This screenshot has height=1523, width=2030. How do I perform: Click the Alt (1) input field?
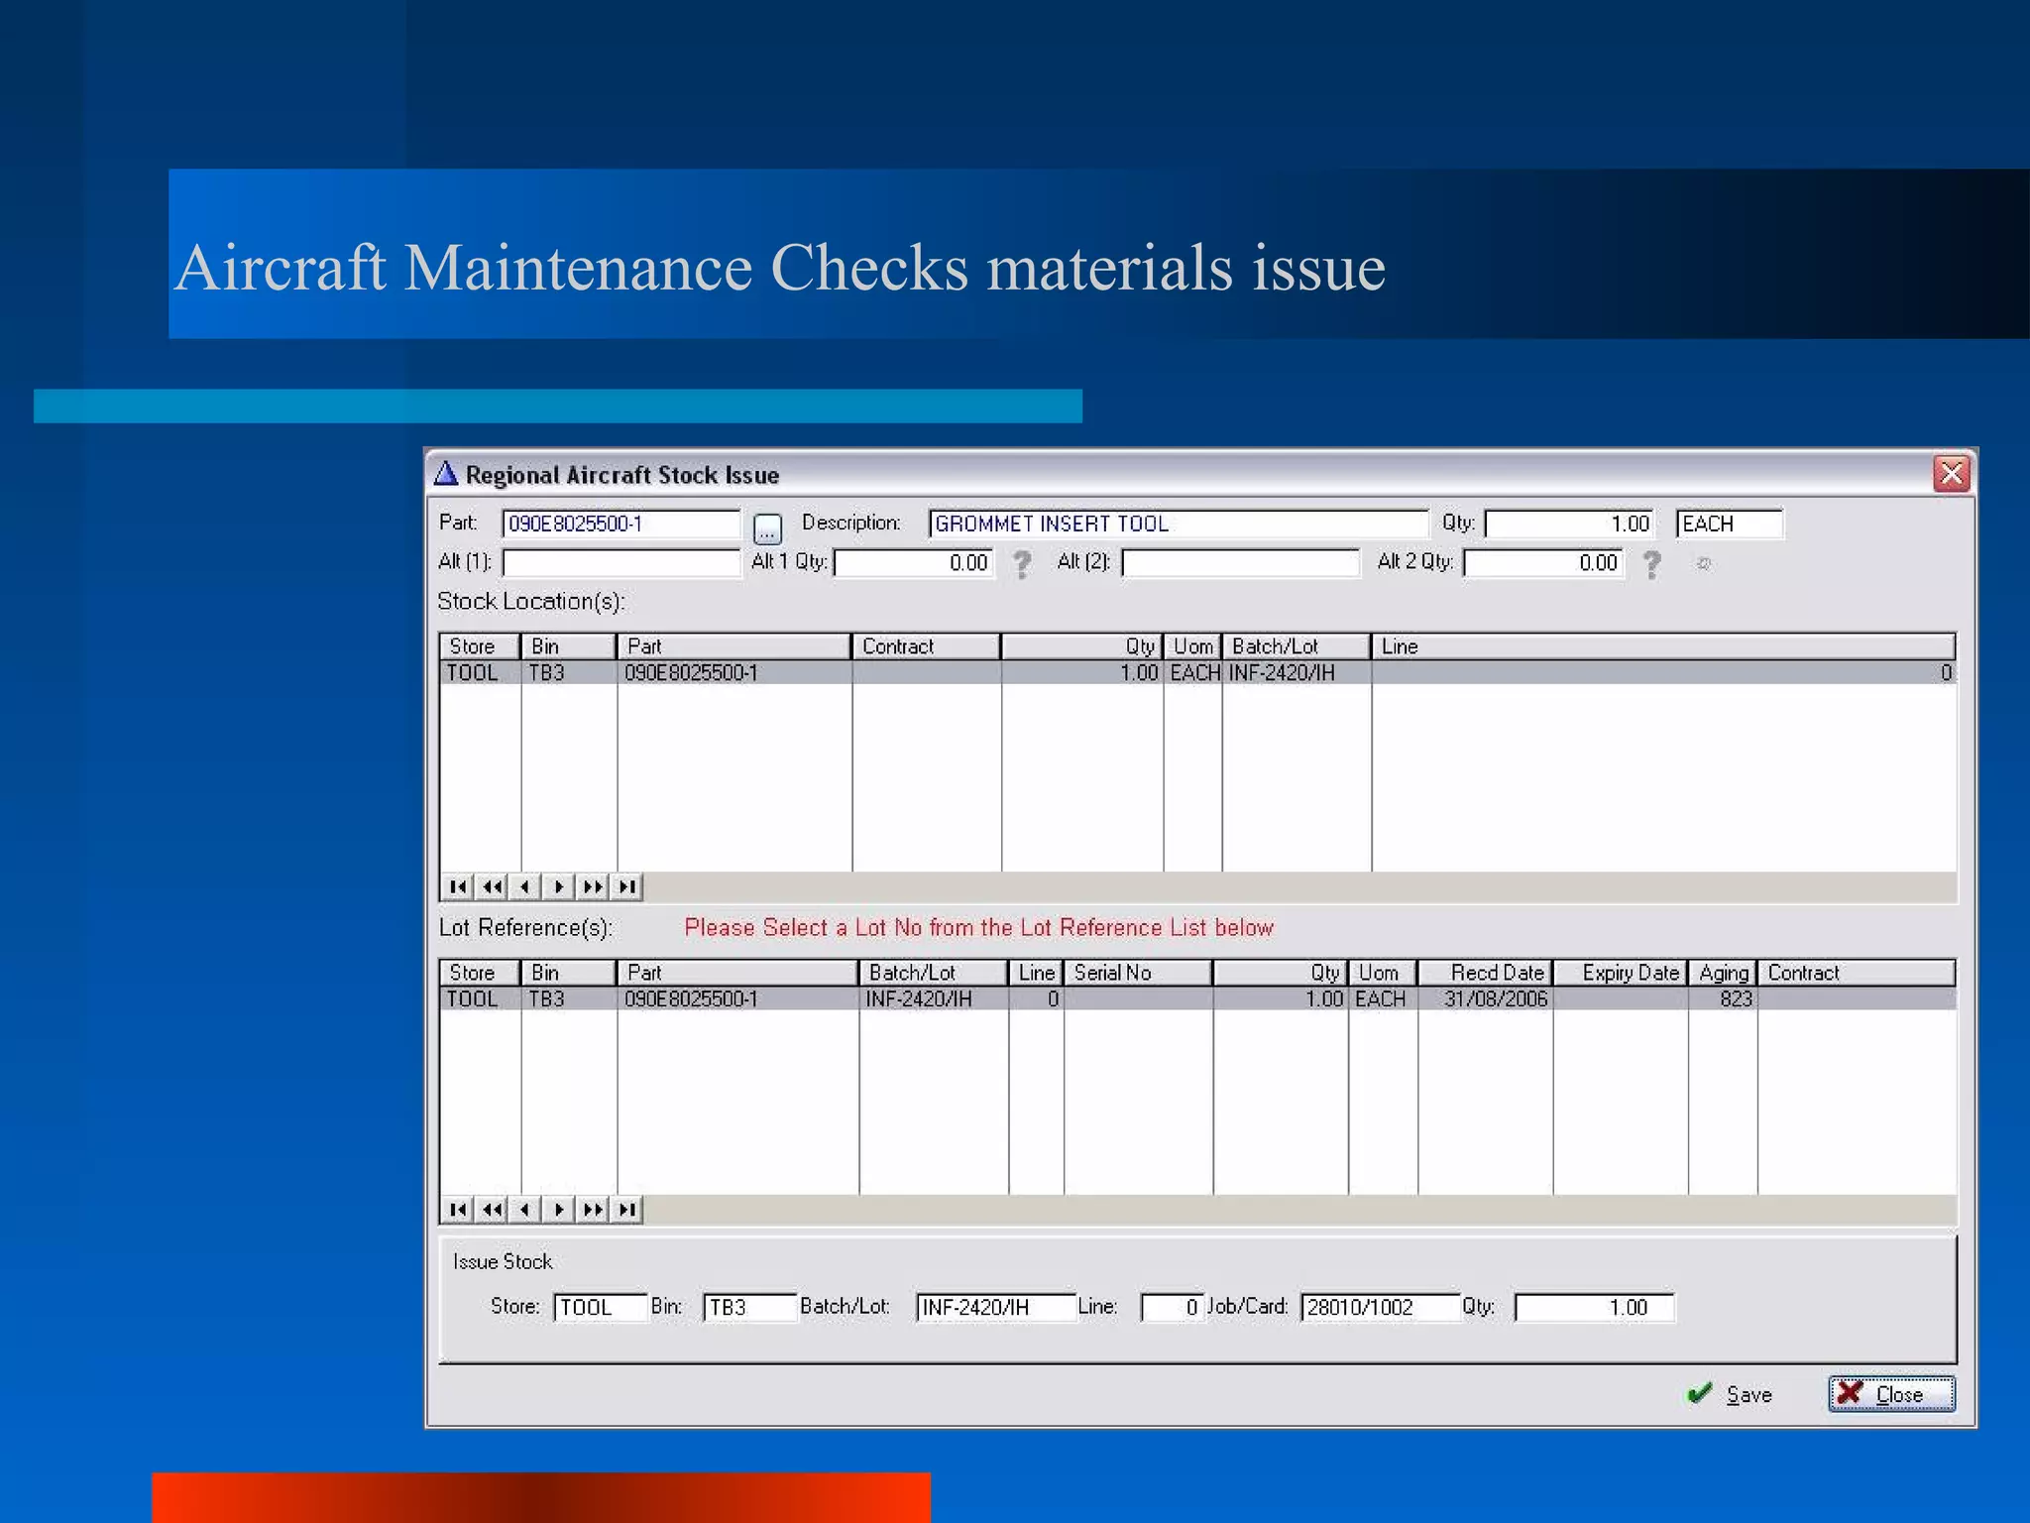tap(621, 563)
